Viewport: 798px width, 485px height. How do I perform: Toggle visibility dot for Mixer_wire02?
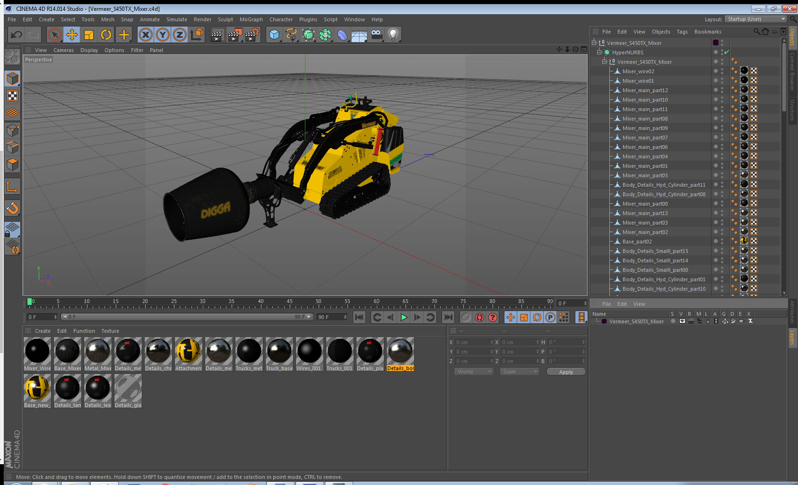pyautogui.click(x=716, y=70)
